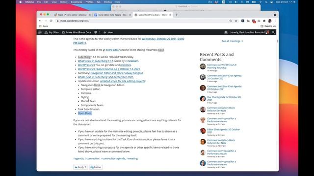Click the Follow button
314x176 pixels.
pyautogui.click(x=96, y=167)
